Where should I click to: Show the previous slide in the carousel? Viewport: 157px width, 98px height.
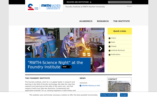click(29, 49)
